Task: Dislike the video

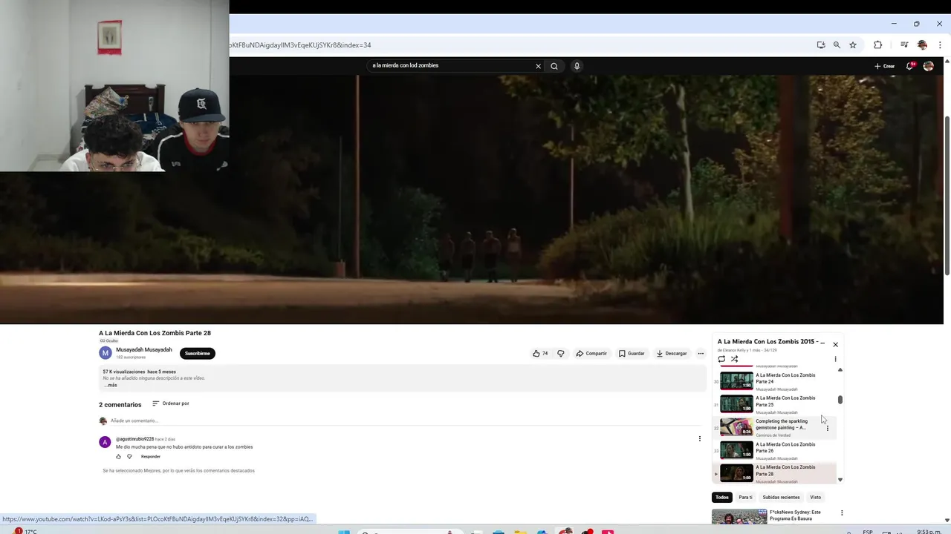Action: [561, 354]
